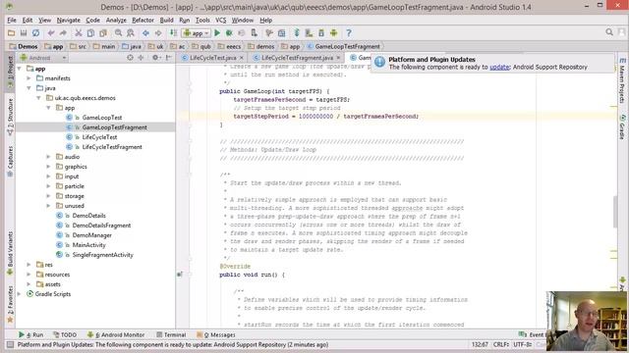Image resolution: width=629 pixels, height=353 pixels.
Task: Click the Replace toolbar icon
Action: click(x=131, y=32)
